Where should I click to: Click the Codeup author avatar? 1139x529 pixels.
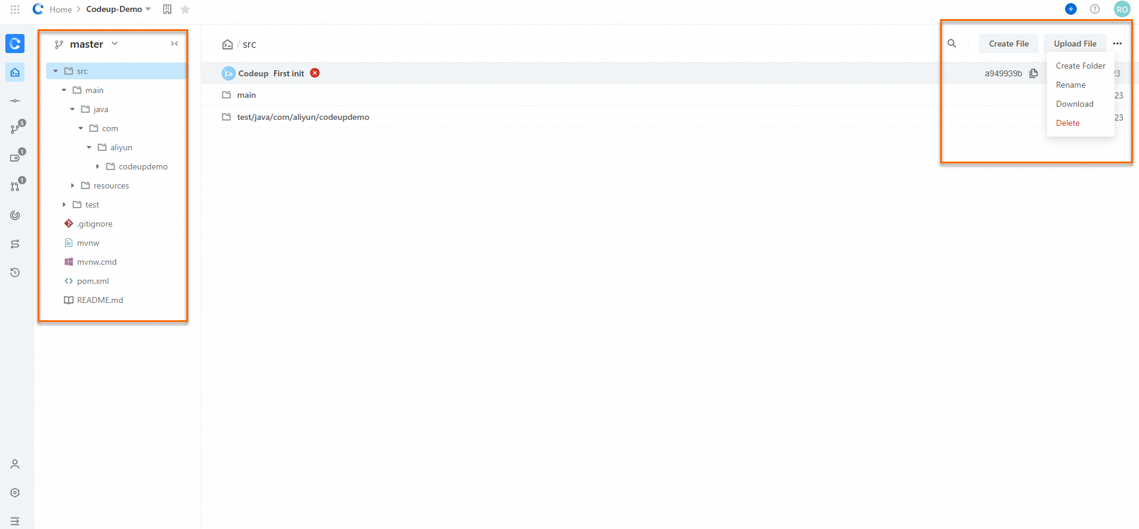pyautogui.click(x=228, y=73)
